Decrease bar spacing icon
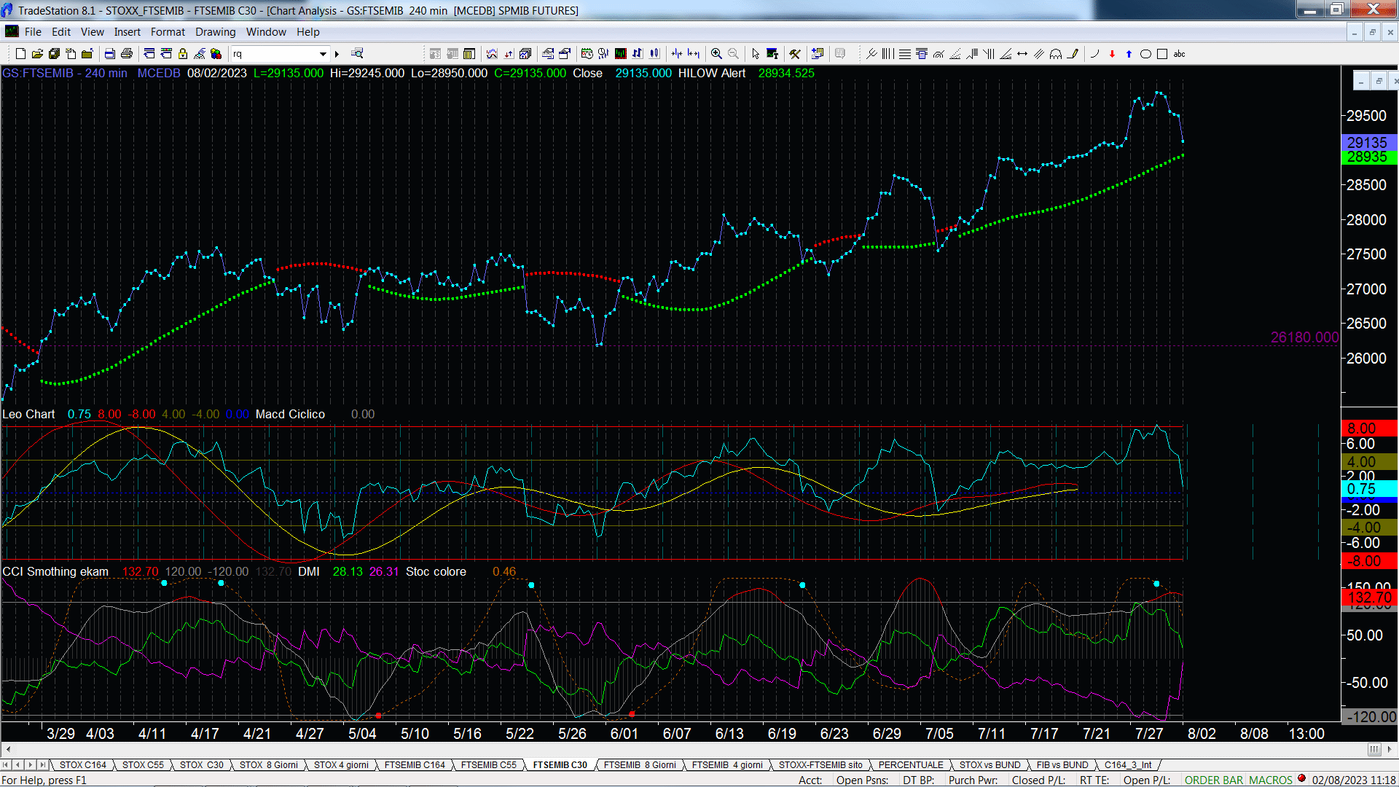 click(x=677, y=54)
